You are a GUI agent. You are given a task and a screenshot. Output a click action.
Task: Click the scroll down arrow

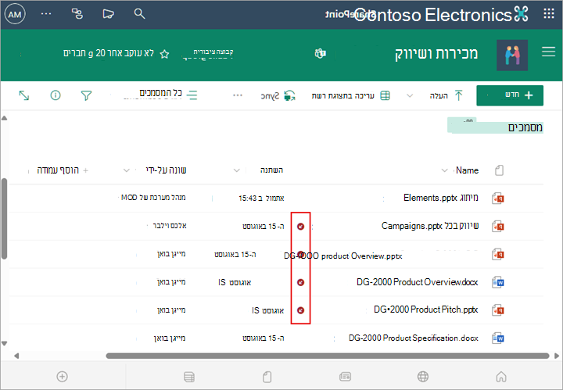tap(5, 344)
